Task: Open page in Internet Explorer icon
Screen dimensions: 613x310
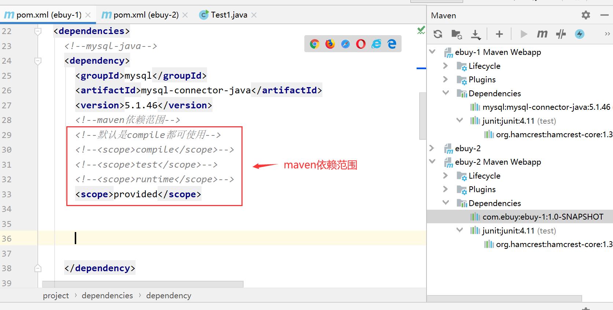Action: [376, 44]
